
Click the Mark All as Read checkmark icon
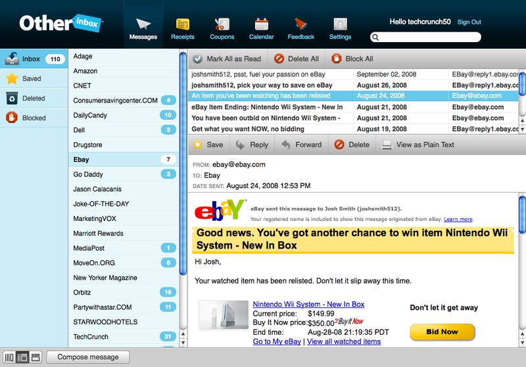pos(198,59)
